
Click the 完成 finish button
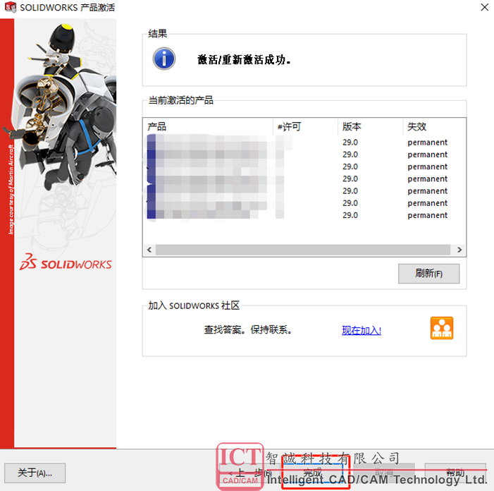[x=312, y=473]
